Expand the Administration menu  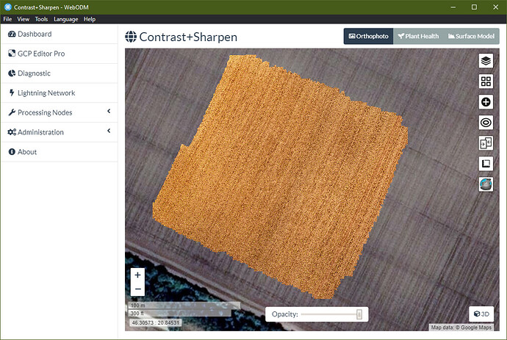coord(60,132)
